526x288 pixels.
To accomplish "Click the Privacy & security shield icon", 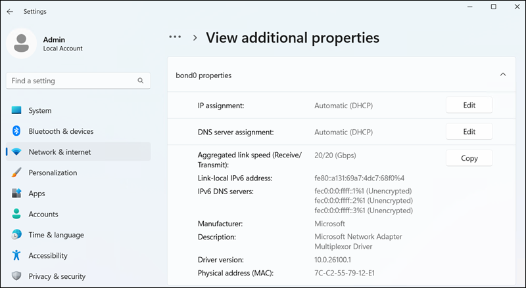I will 16,276.
